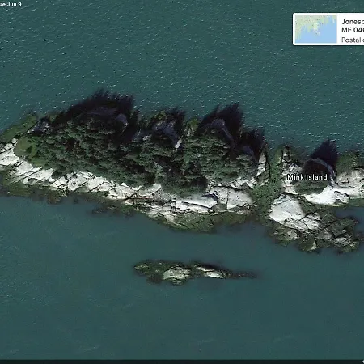Open the map thumbnail in the location card
The height and width of the screenshot is (364, 364).
[316, 29]
